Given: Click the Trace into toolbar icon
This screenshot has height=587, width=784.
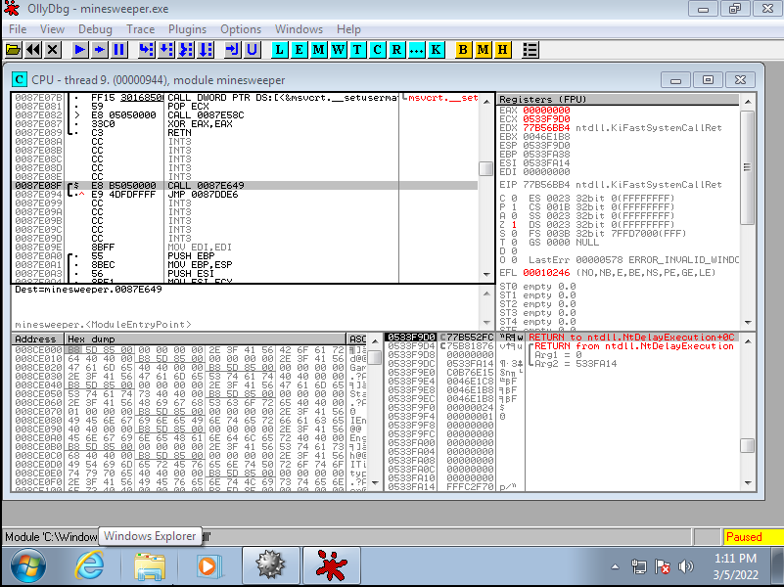Looking at the screenshot, I should coord(186,50).
